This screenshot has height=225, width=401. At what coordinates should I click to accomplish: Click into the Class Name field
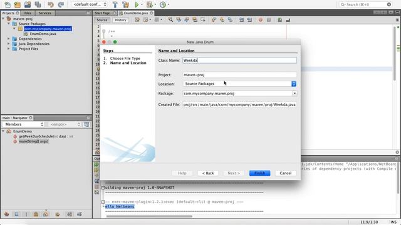click(x=239, y=61)
